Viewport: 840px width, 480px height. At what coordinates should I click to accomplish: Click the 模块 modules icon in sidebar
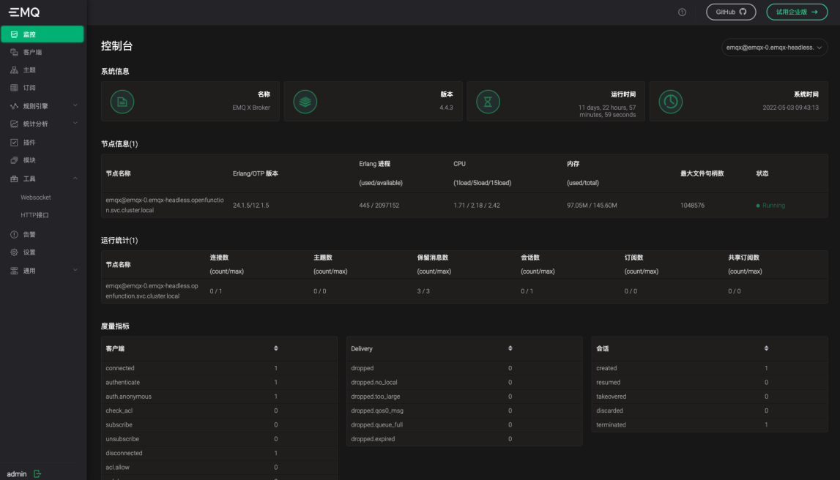pyautogui.click(x=12, y=160)
